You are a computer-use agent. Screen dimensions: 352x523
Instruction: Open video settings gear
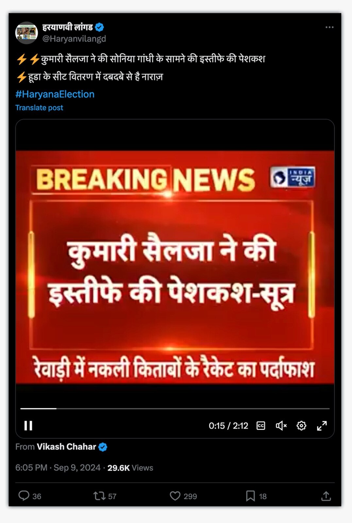coord(301,426)
